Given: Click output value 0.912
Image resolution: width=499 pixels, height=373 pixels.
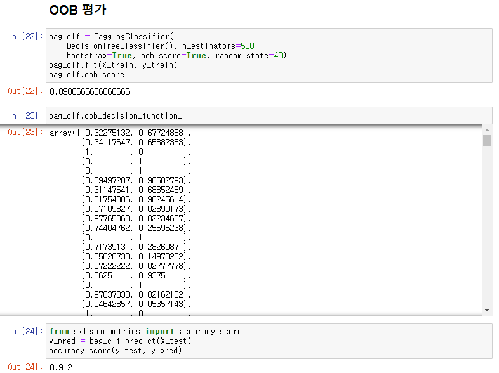Looking at the screenshot, I should tap(61, 367).
